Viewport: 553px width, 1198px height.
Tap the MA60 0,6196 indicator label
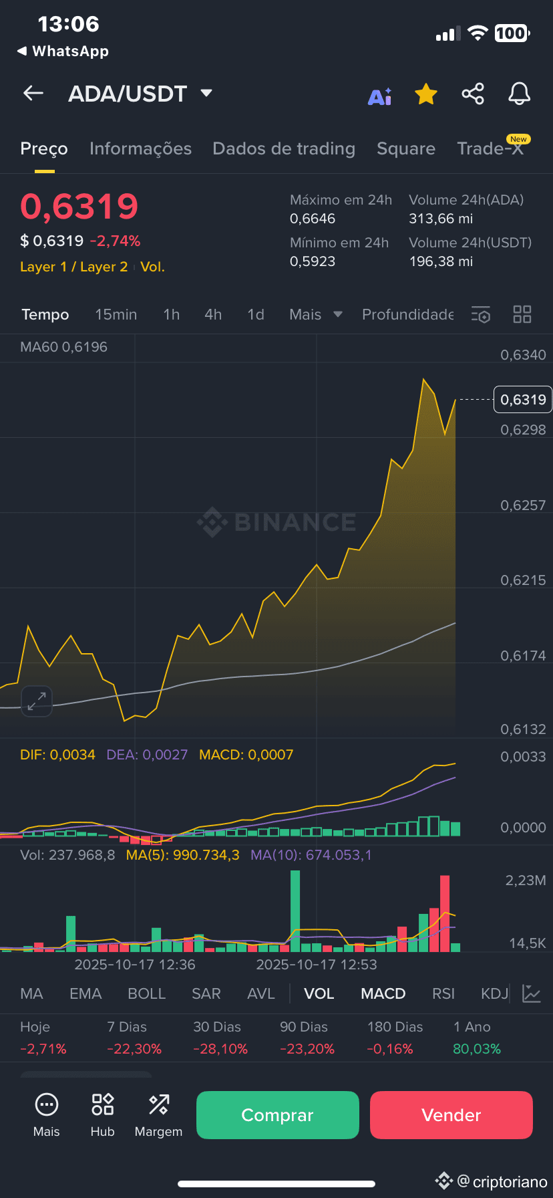coord(63,347)
